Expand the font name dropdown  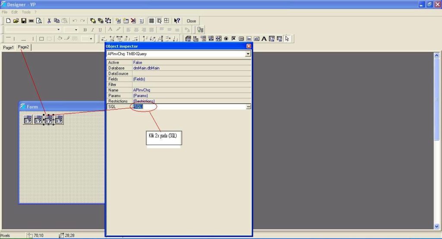click(58, 30)
